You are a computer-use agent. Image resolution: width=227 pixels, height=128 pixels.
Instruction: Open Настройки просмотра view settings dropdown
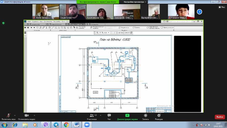pos(135,2)
